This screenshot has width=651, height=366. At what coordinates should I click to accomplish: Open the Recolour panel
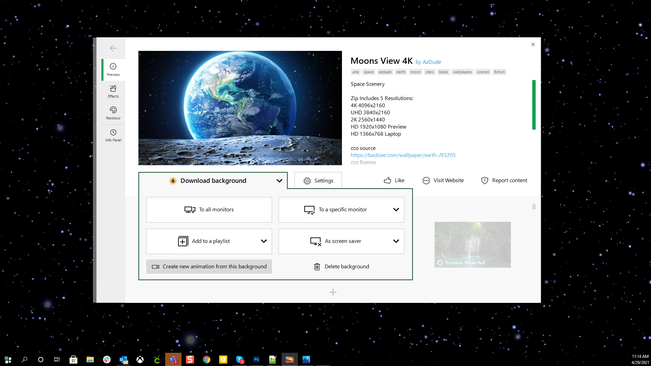[113, 113]
